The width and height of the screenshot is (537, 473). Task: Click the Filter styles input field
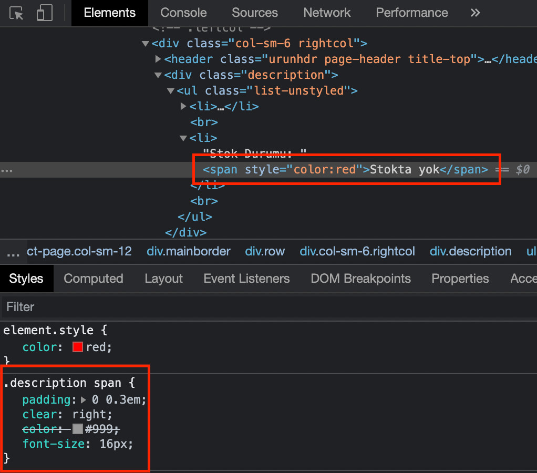tap(268, 307)
